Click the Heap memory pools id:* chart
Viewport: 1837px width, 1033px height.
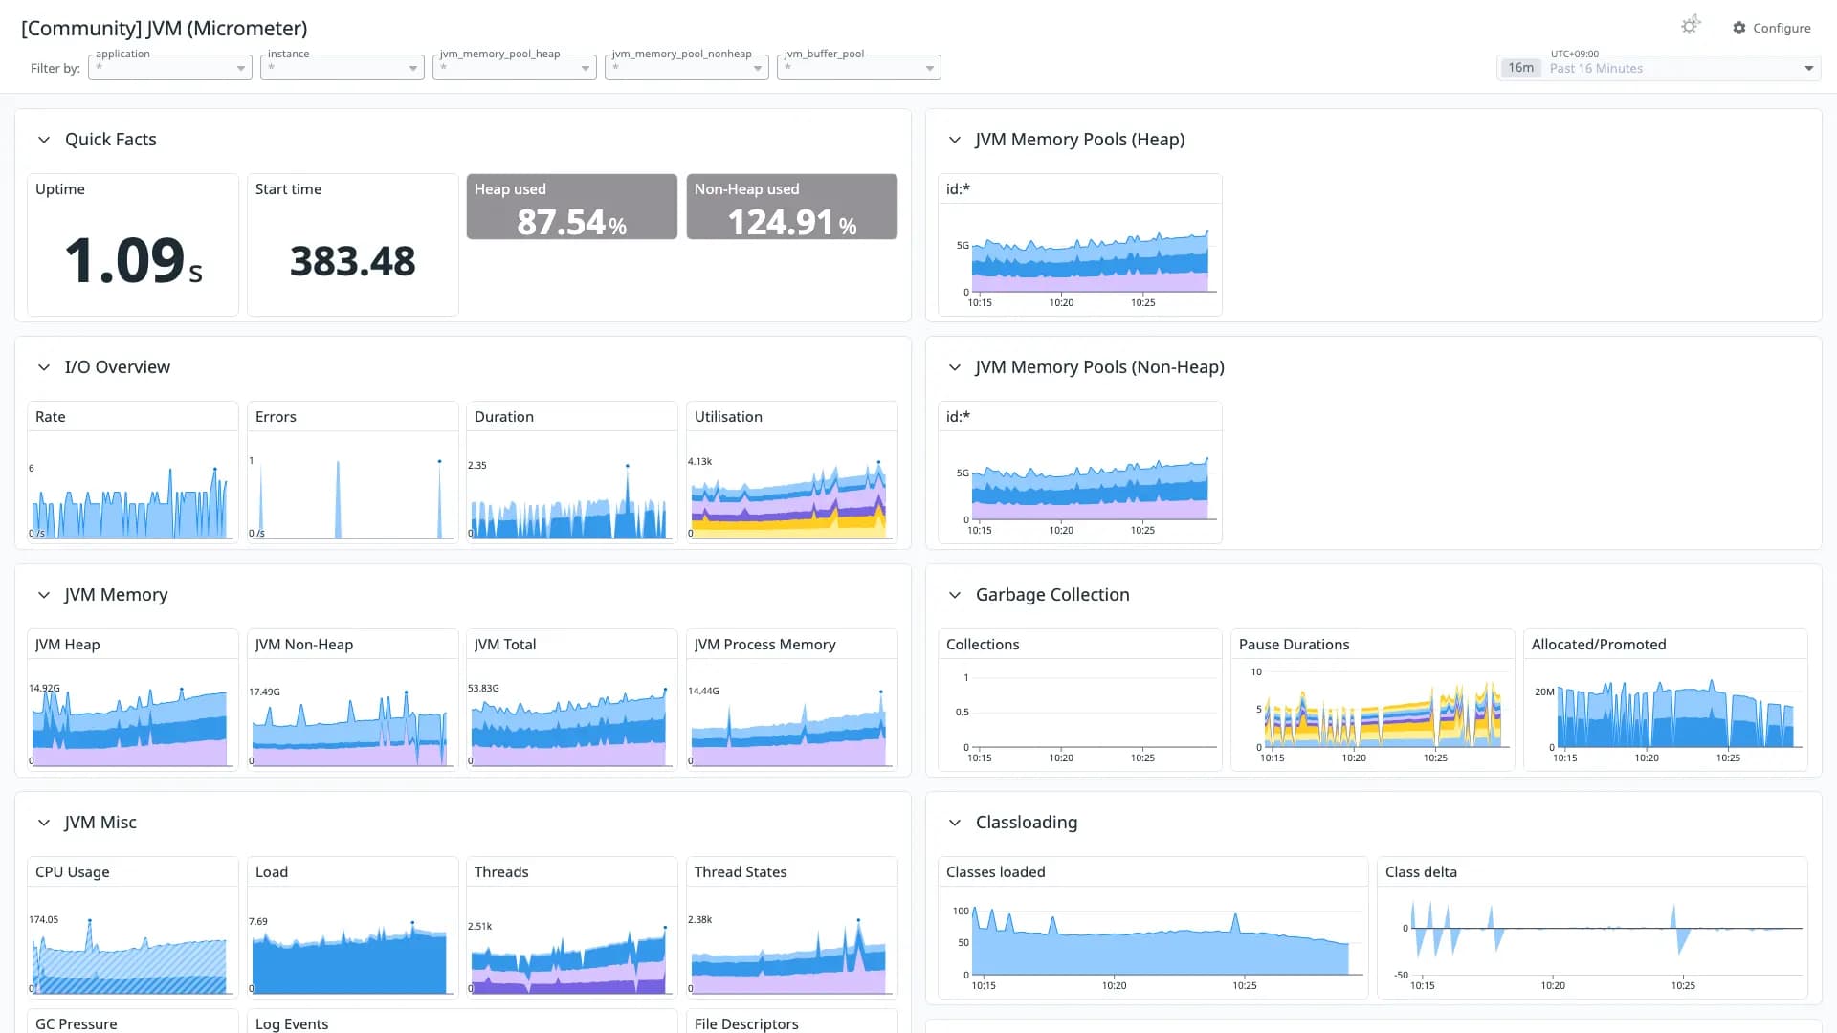coord(1080,260)
